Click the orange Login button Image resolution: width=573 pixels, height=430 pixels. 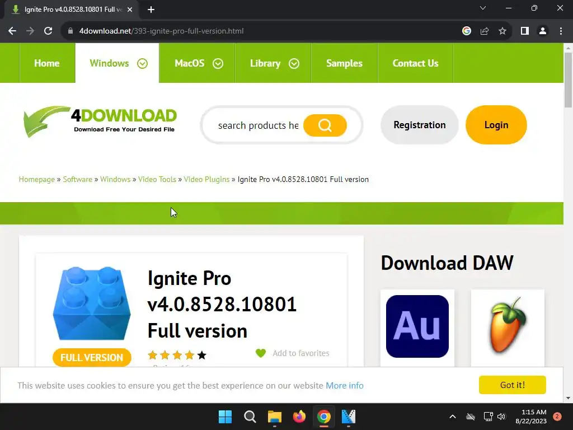click(496, 125)
